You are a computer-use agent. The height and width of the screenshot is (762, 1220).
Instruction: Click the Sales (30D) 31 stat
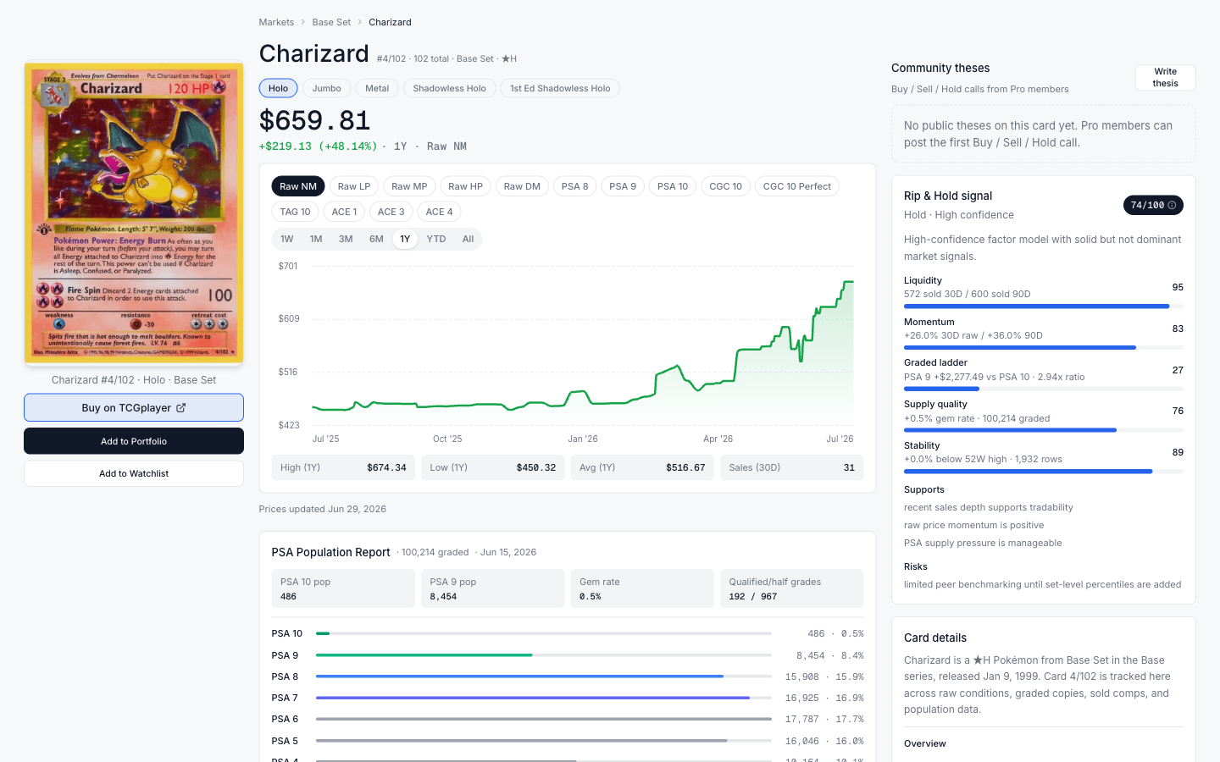point(792,467)
